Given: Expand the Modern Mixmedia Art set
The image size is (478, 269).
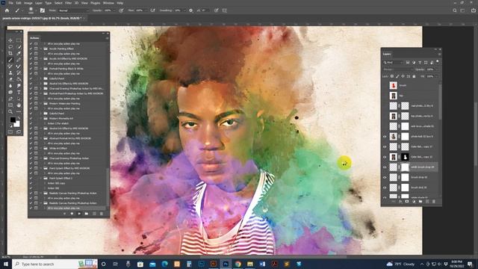Looking at the screenshot, I should [x=41, y=119].
